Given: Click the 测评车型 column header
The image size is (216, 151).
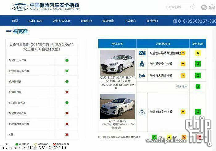Looking at the screenshot, I should coord(117,44).
